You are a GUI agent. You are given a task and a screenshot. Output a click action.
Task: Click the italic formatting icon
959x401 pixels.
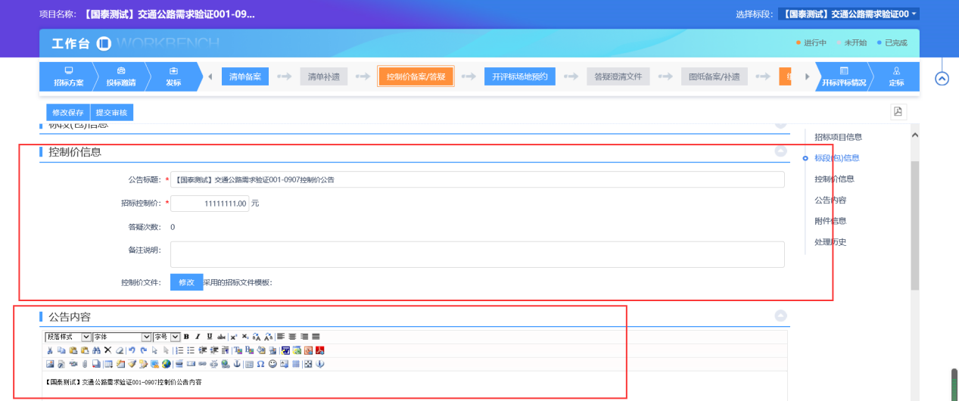point(198,337)
